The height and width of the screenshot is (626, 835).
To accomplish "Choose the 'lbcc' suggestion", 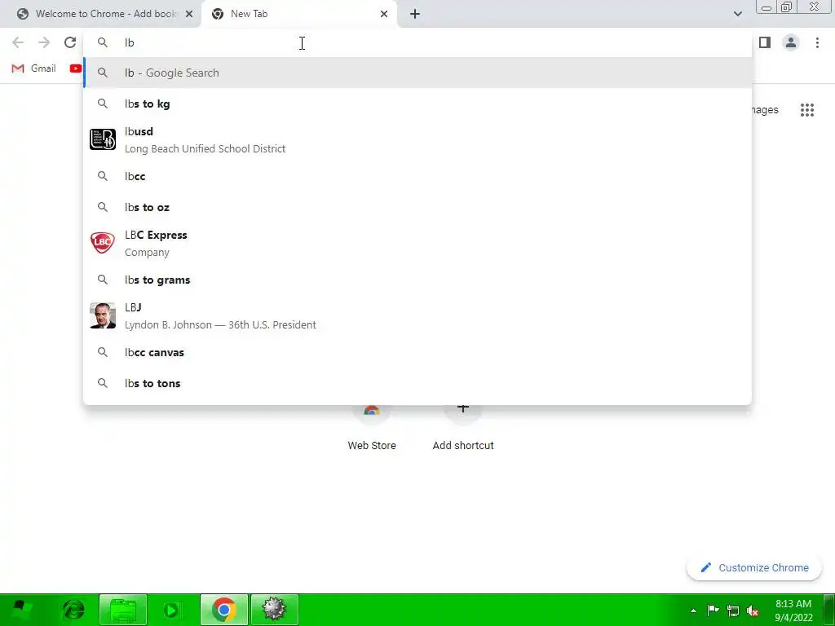I will click(417, 176).
